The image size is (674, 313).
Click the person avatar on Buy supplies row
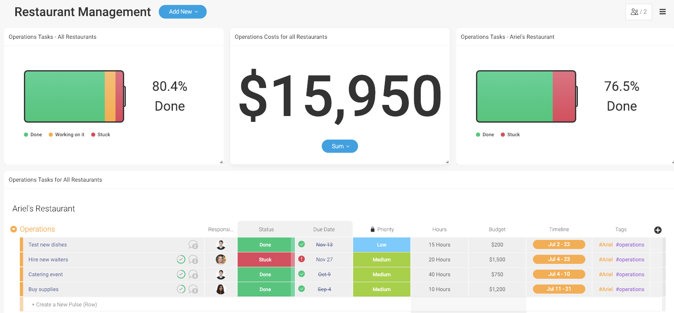tap(221, 289)
